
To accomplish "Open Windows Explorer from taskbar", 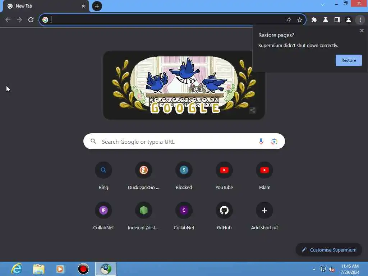I will (38, 269).
